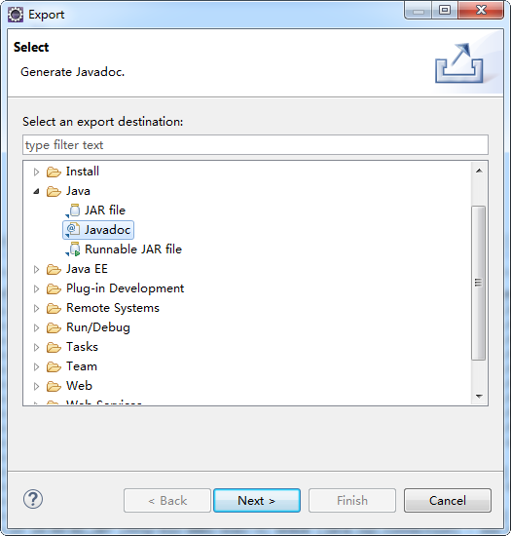
Task: Expand the Run/Debug category
Action: pos(36,327)
